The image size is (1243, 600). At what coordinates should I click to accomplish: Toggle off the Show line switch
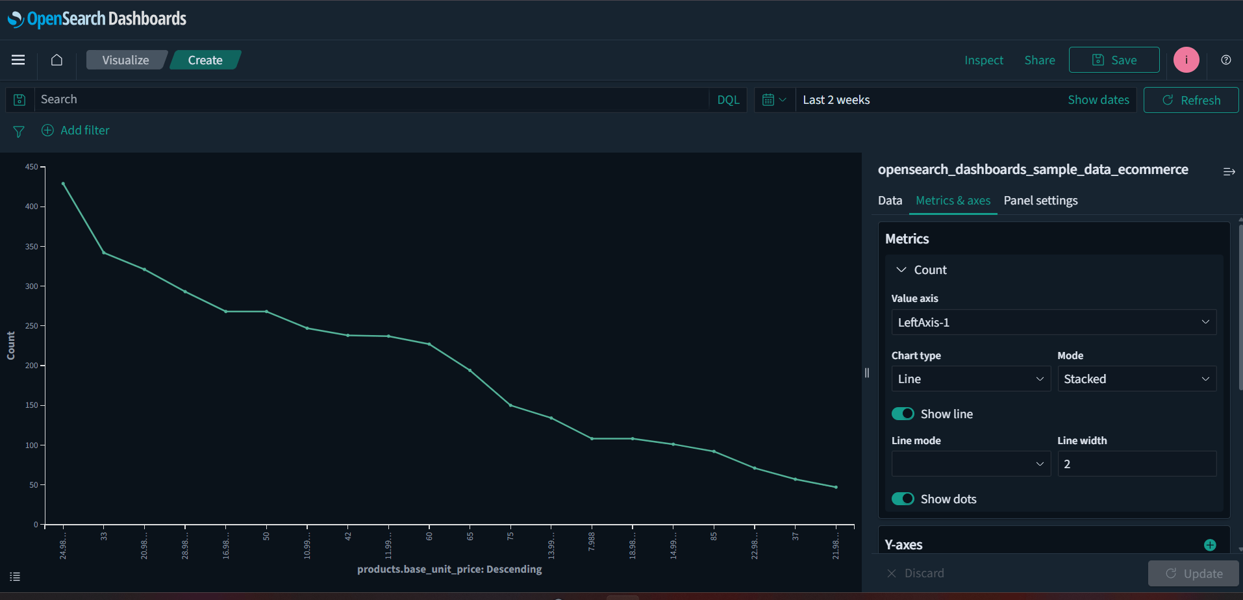pyautogui.click(x=903, y=414)
